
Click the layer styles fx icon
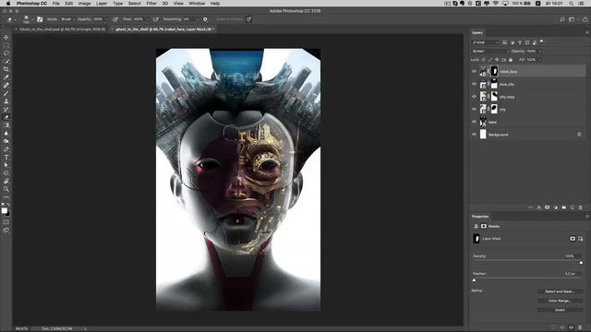coord(539,207)
